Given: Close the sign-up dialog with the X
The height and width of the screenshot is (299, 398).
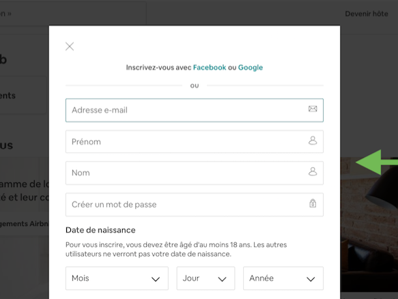Looking at the screenshot, I should (x=70, y=46).
